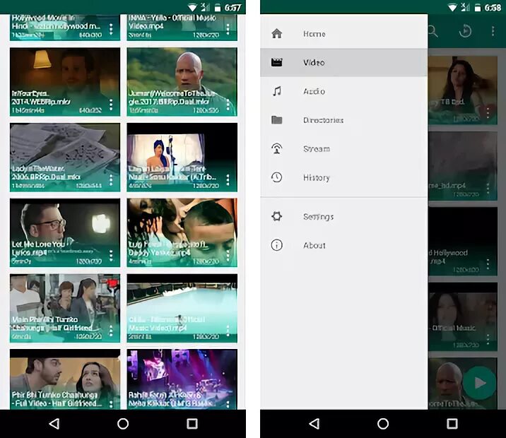Tap dimmed Hollywood .mp4 video behind drawer

tap(463, 242)
